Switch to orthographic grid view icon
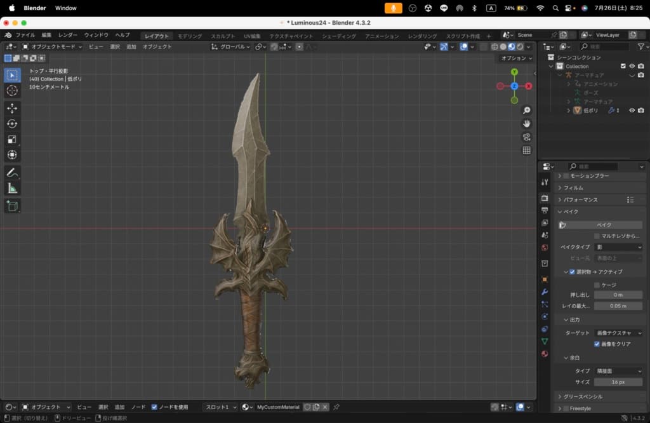The height and width of the screenshot is (423, 650). pyautogui.click(x=526, y=151)
